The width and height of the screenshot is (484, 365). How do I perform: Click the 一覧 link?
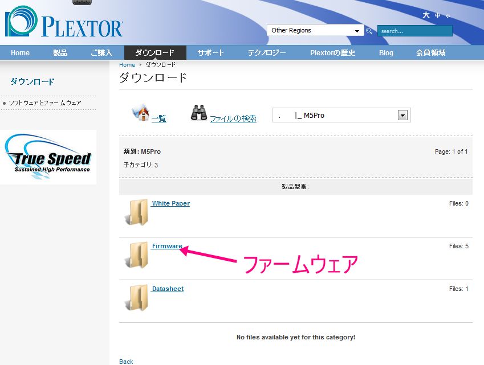158,118
